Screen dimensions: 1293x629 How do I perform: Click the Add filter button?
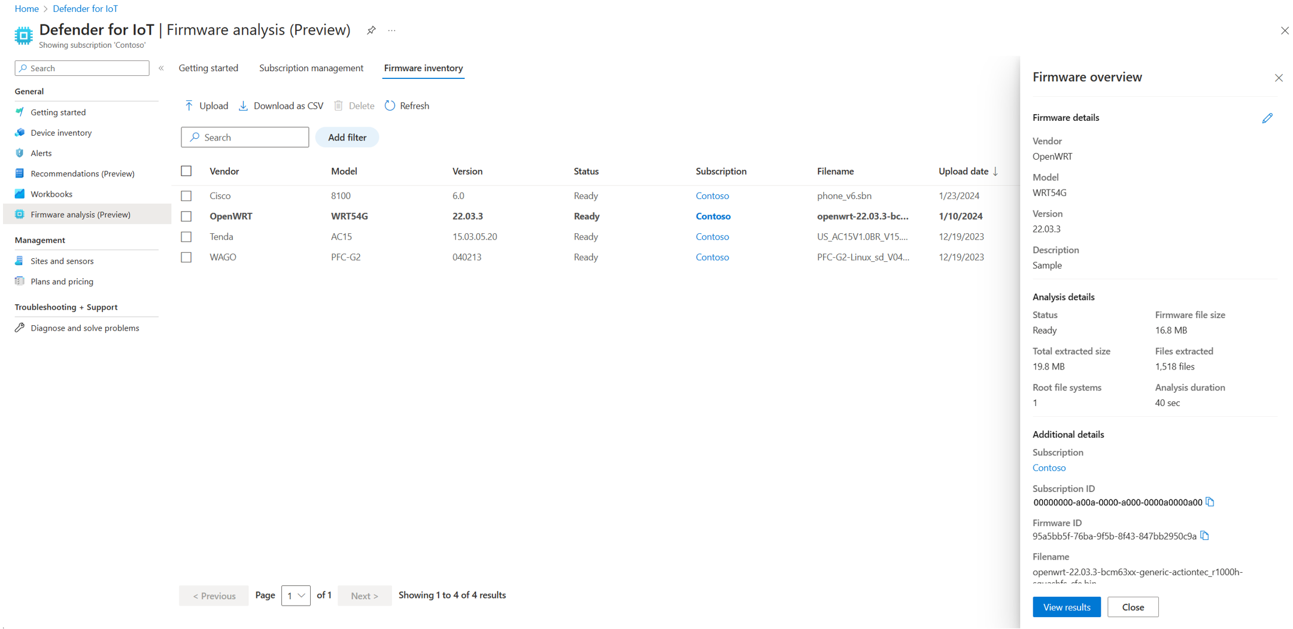[x=347, y=137]
